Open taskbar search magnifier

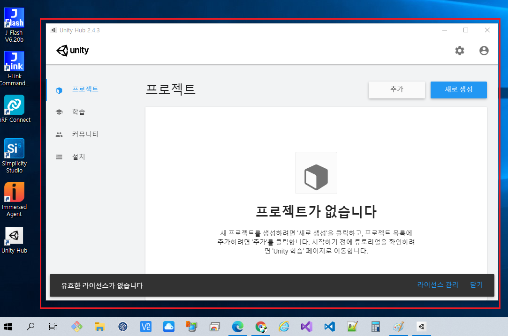click(x=30, y=327)
